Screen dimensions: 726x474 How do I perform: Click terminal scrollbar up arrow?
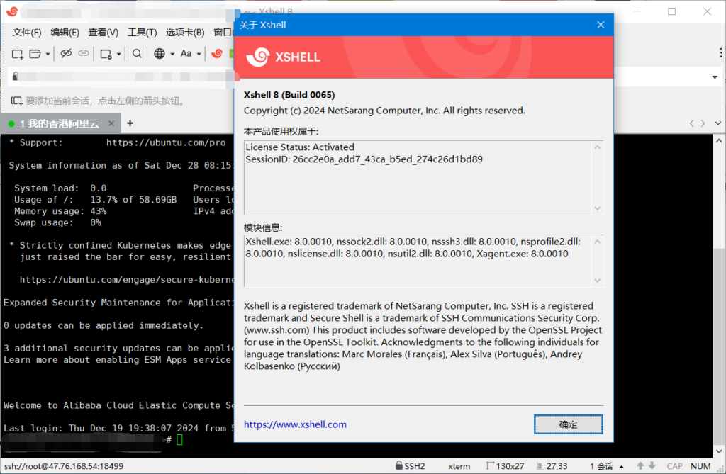click(x=719, y=141)
